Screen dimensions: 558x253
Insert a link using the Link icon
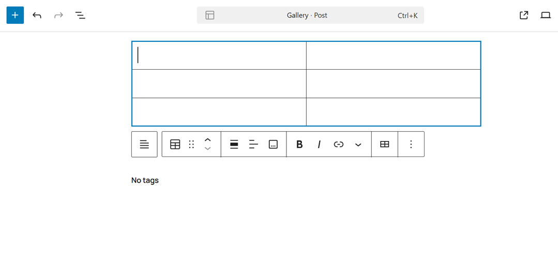339,145
